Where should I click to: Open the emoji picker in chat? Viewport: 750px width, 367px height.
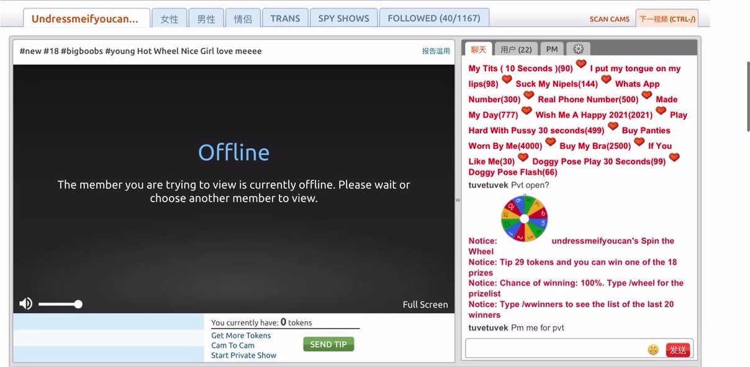(x=653, y=350)
